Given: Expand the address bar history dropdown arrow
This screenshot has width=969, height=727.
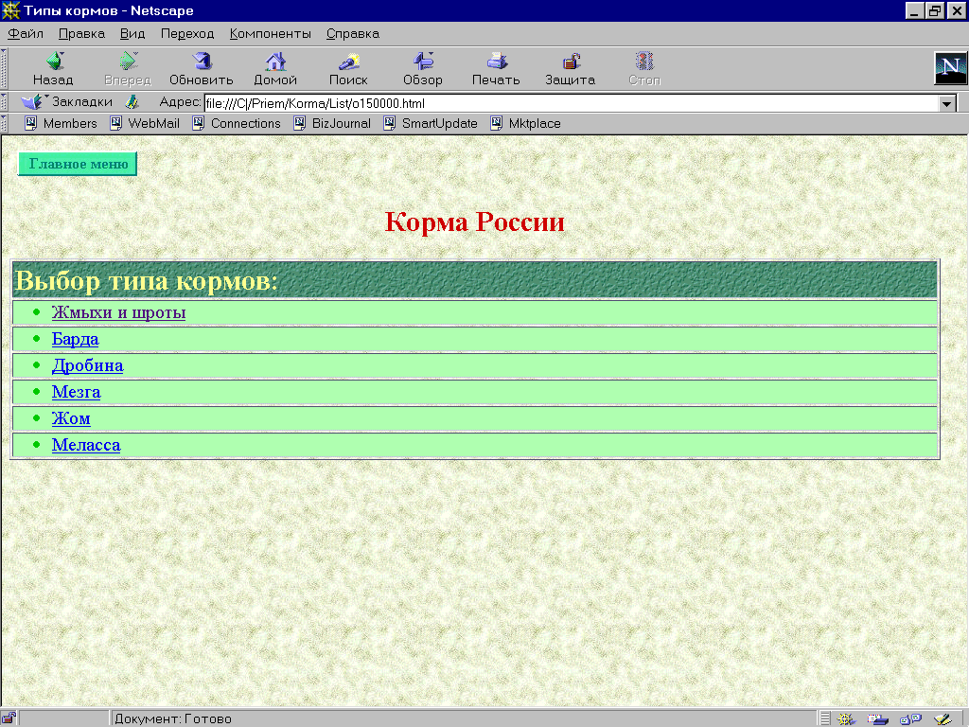Looking at the screenshot, I should point(947,103).
